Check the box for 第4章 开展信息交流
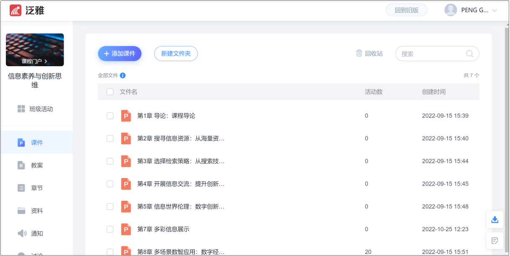Image resolution: width=510 pixels, height=256 pixels. (x=110, y=184)
